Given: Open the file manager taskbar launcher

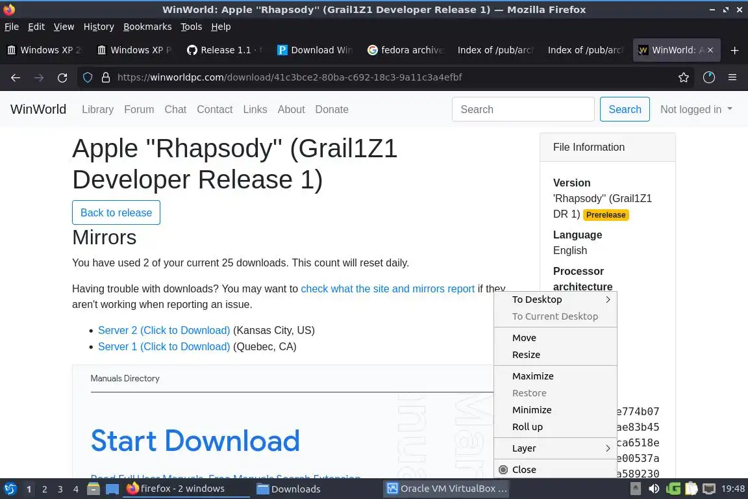Looking at the screenshot, I should click(x=93, y=489).
